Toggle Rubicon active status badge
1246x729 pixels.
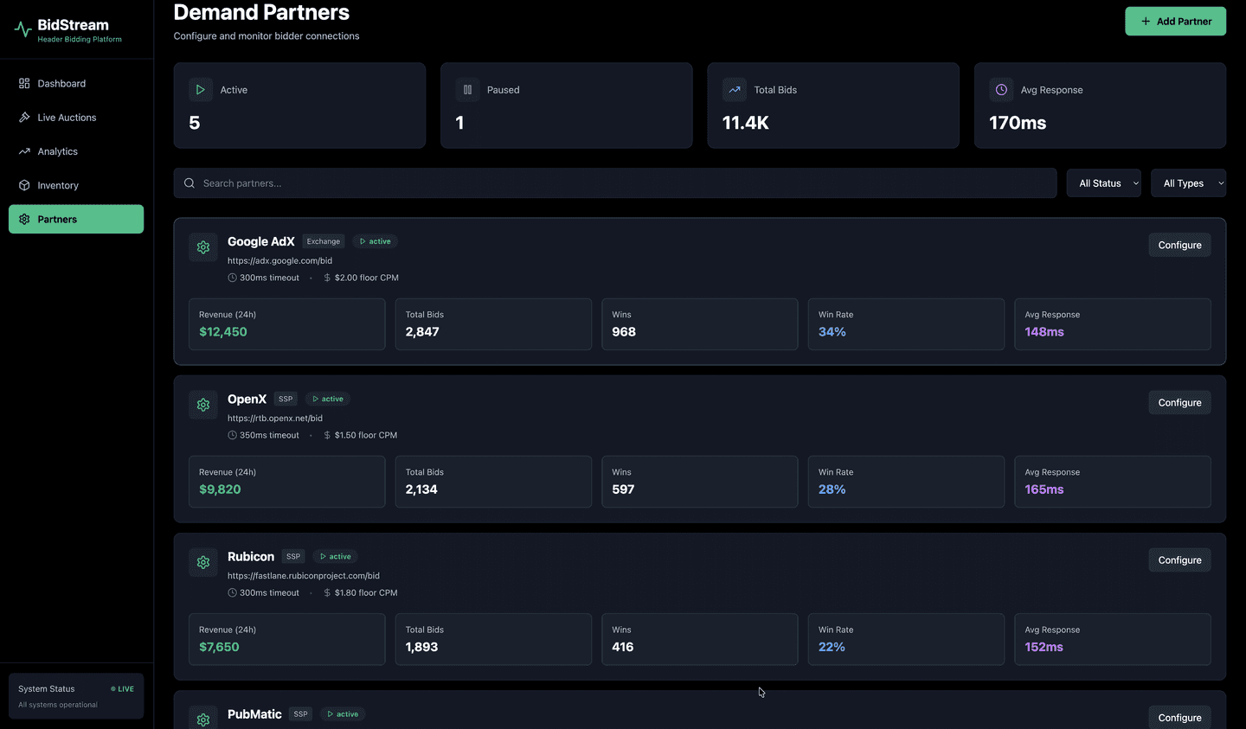click(334, 556)
